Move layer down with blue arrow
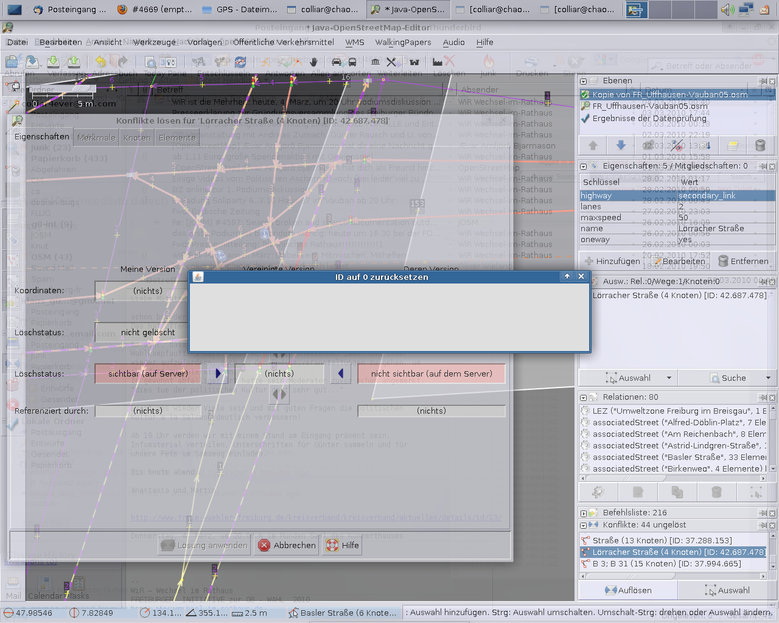Image resolution: width=779 pixels, height=623 pixels. 621,145
